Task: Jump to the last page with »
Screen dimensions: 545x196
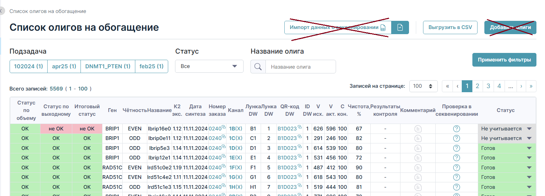Action: pos(531,86)
